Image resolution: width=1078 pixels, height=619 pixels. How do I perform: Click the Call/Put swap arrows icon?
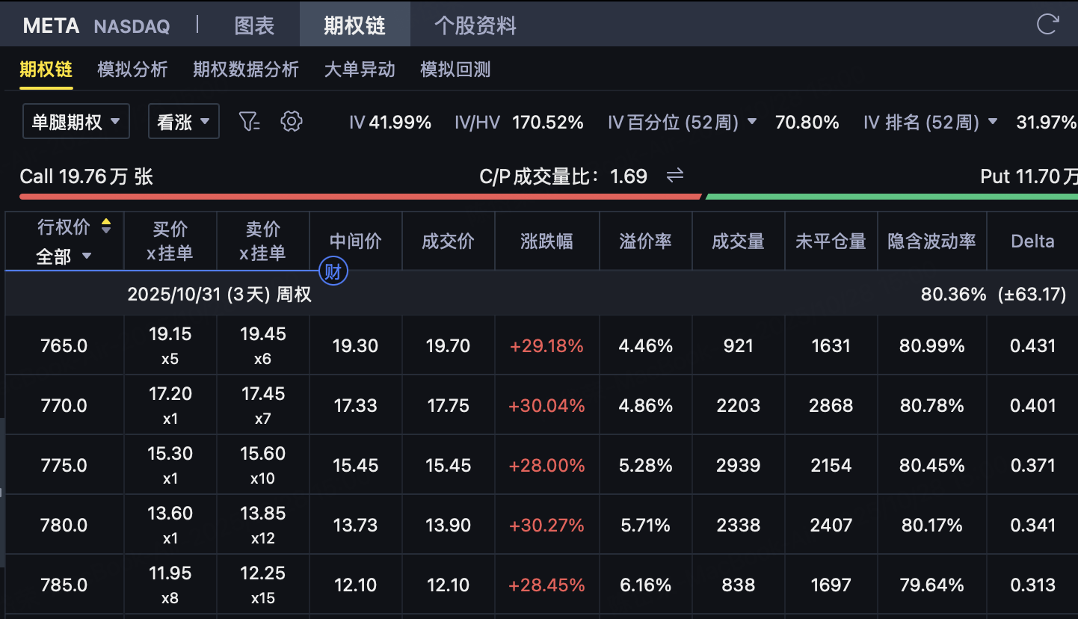675,176
